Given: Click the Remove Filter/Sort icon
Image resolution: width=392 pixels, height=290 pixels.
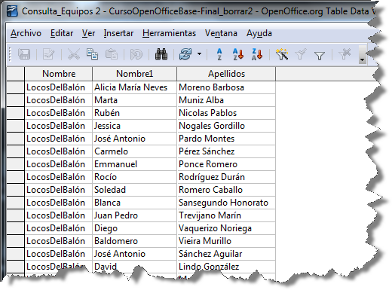Looking at the screenshot, I should (345, 54).
